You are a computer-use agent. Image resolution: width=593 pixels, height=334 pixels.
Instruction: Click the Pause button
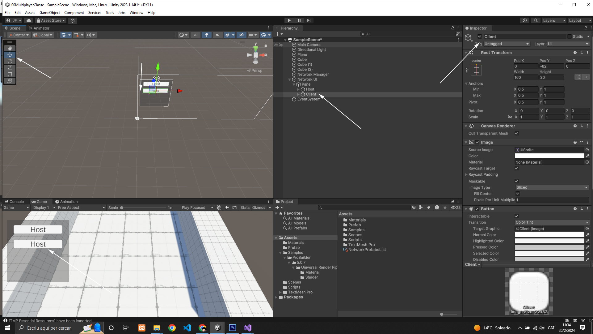pyautogui.click(x=299, y=20)
